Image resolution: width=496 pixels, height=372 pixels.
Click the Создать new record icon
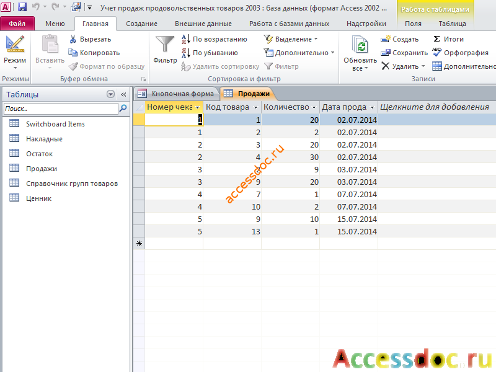386,39
